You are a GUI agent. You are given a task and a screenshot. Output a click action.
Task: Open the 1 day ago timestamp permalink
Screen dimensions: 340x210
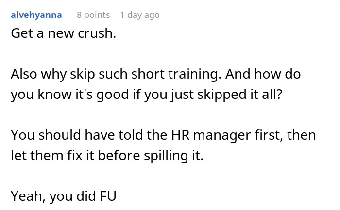click(x=140, y=15)
